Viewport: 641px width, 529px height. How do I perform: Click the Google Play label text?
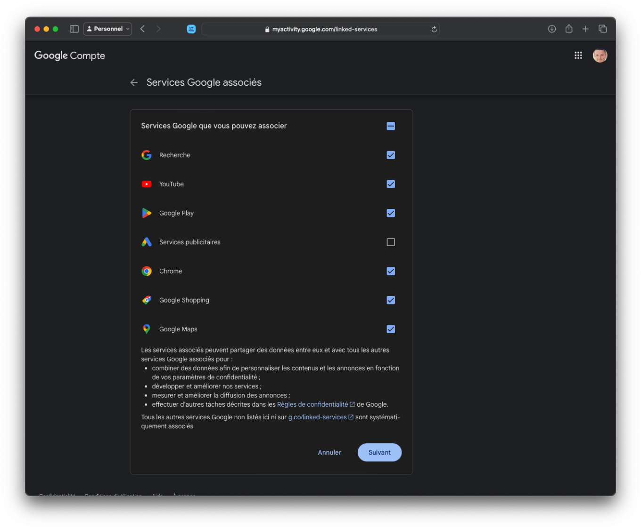176,213
